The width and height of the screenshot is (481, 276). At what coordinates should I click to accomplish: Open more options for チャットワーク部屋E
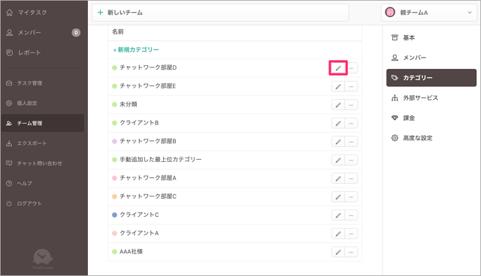click(x=351, y=86)
